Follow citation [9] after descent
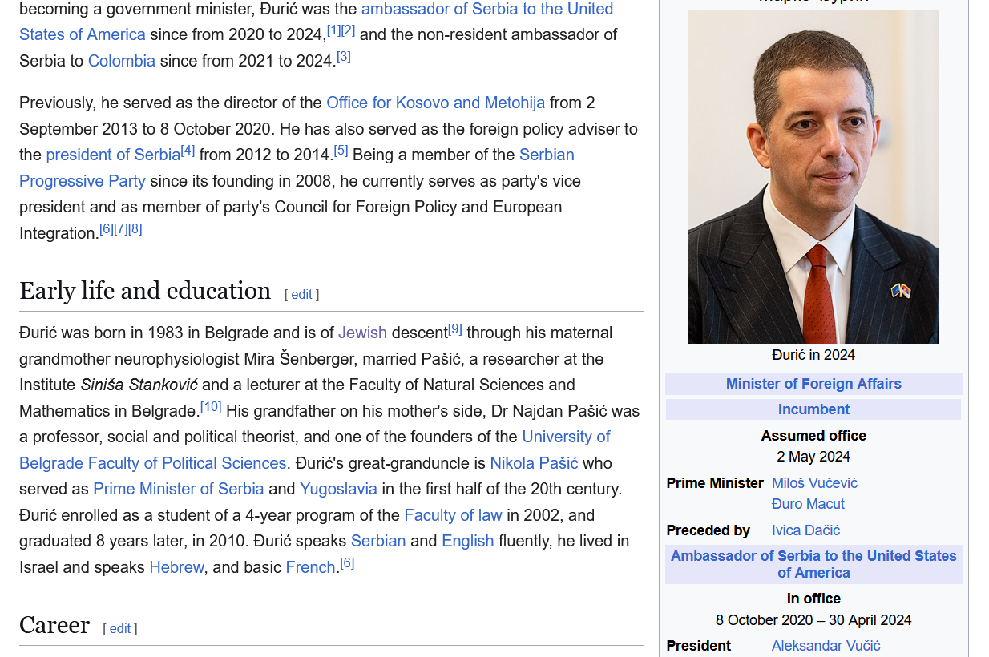The height and width of the screenshot is (657, 989). [455, 328]
